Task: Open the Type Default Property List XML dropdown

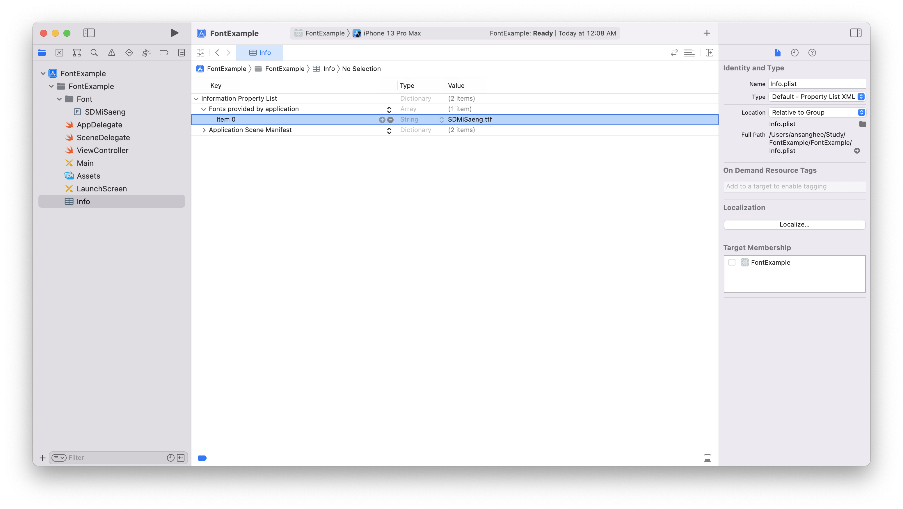Action: pos(817,97)
